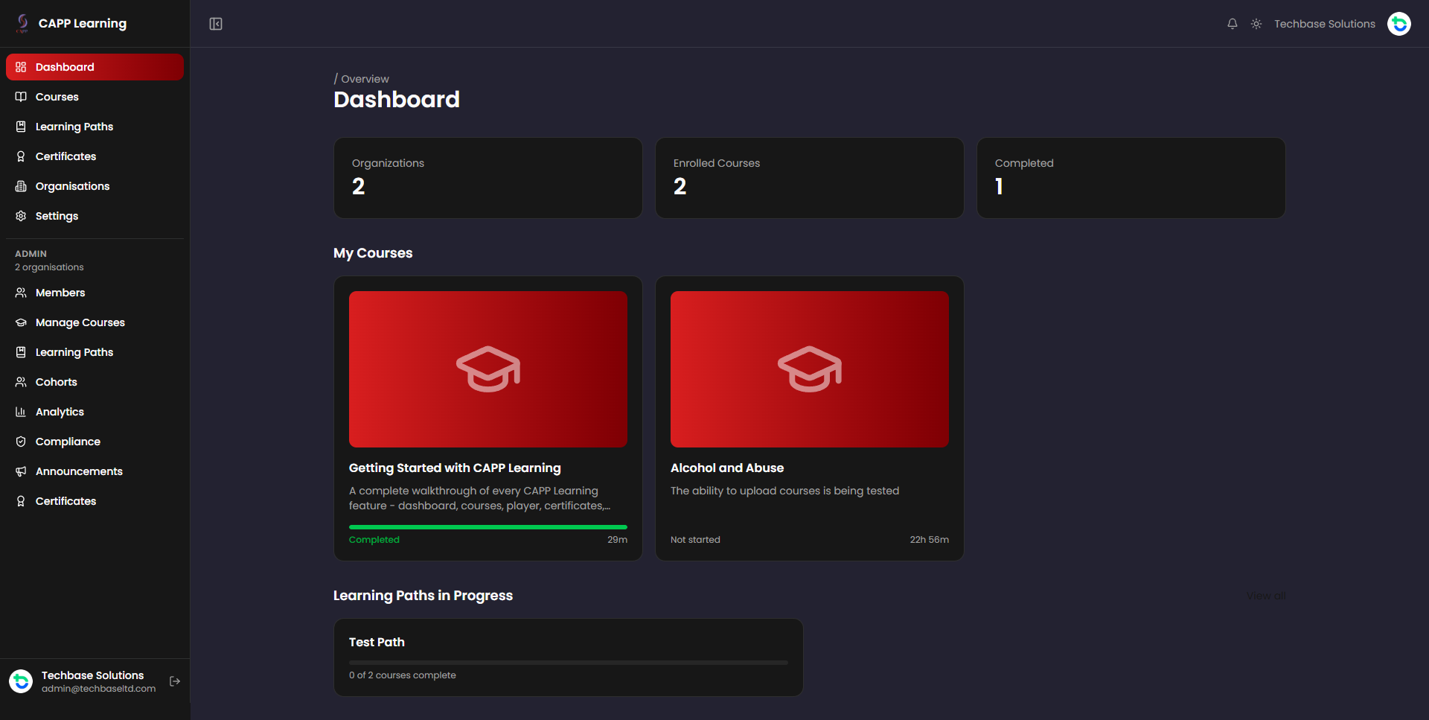The width and height of the screenshot is (1429, 720).
Task: Toggle light/dark theme via sun icon
Action: tap(1256, 24)
